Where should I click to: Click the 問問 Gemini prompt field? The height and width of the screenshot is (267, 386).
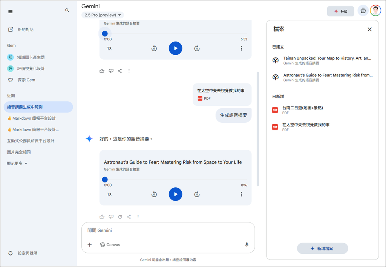click(x=168, y=230)
